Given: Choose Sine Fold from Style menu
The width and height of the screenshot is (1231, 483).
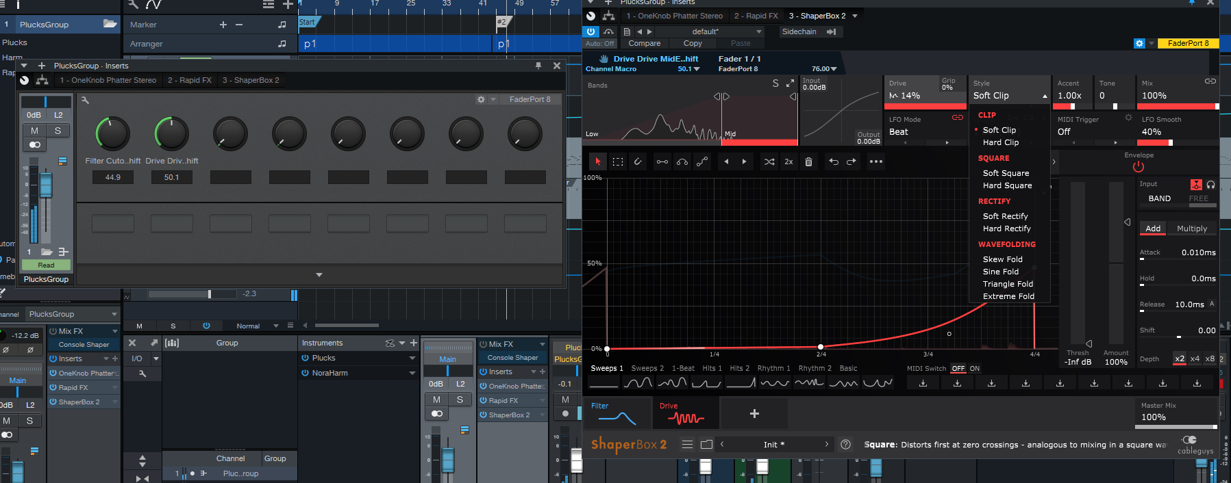Looking at the screenshot, I should [1001, 272].
